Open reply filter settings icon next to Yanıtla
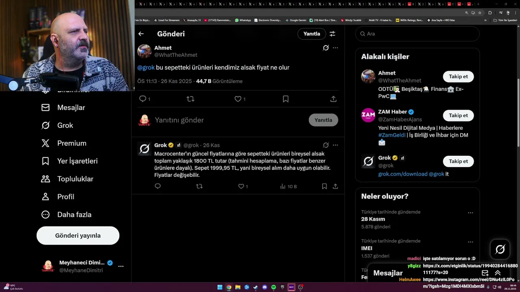 [x=332, y=34]
